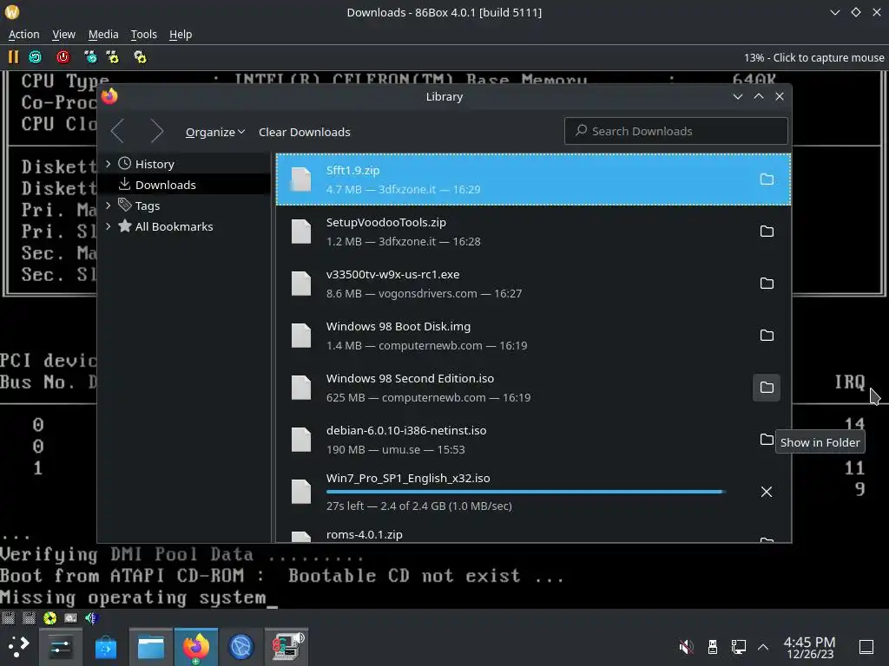Click second floppy drive status icon

point(29,617)
